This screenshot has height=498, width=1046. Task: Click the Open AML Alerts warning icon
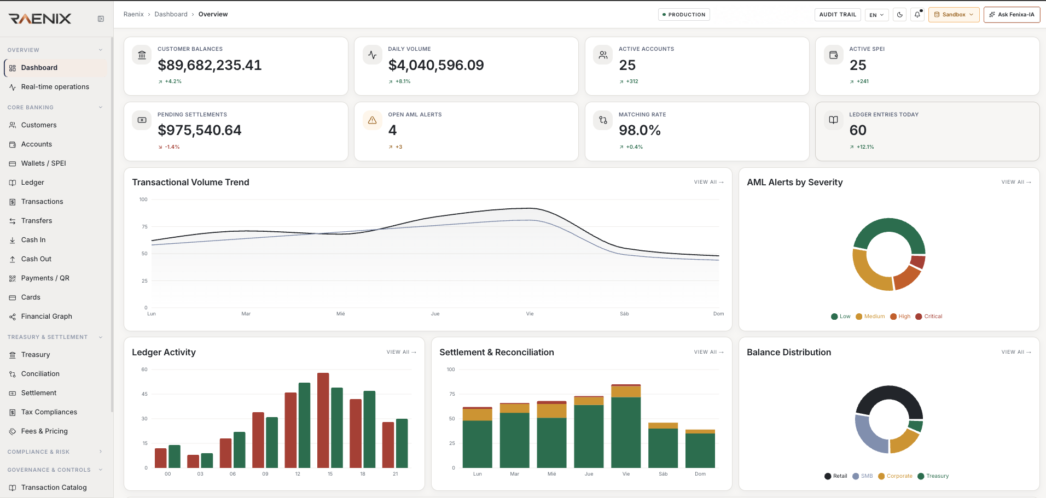[373, 120]
